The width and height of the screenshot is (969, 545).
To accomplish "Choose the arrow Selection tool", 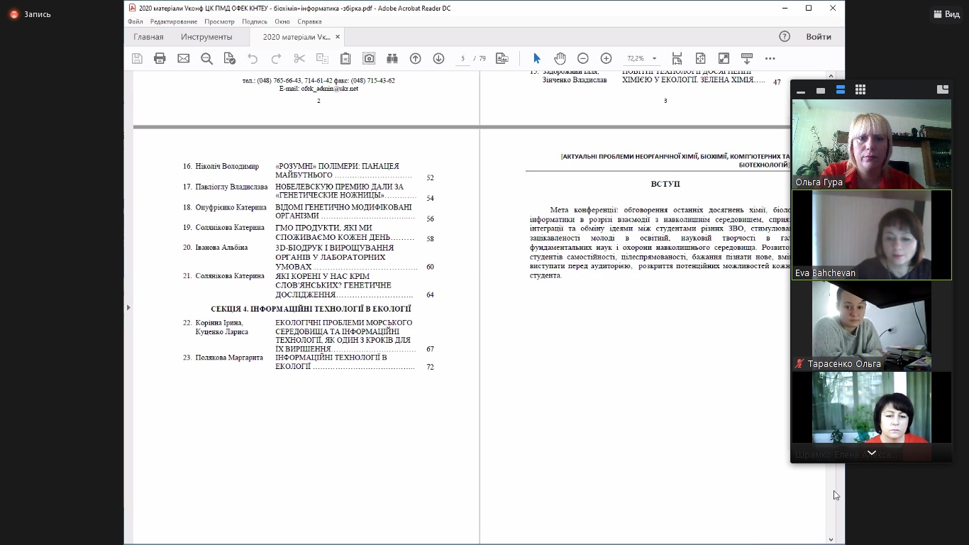I will click(536, 58).
